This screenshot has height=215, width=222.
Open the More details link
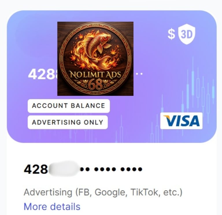(x=52, y=206)
